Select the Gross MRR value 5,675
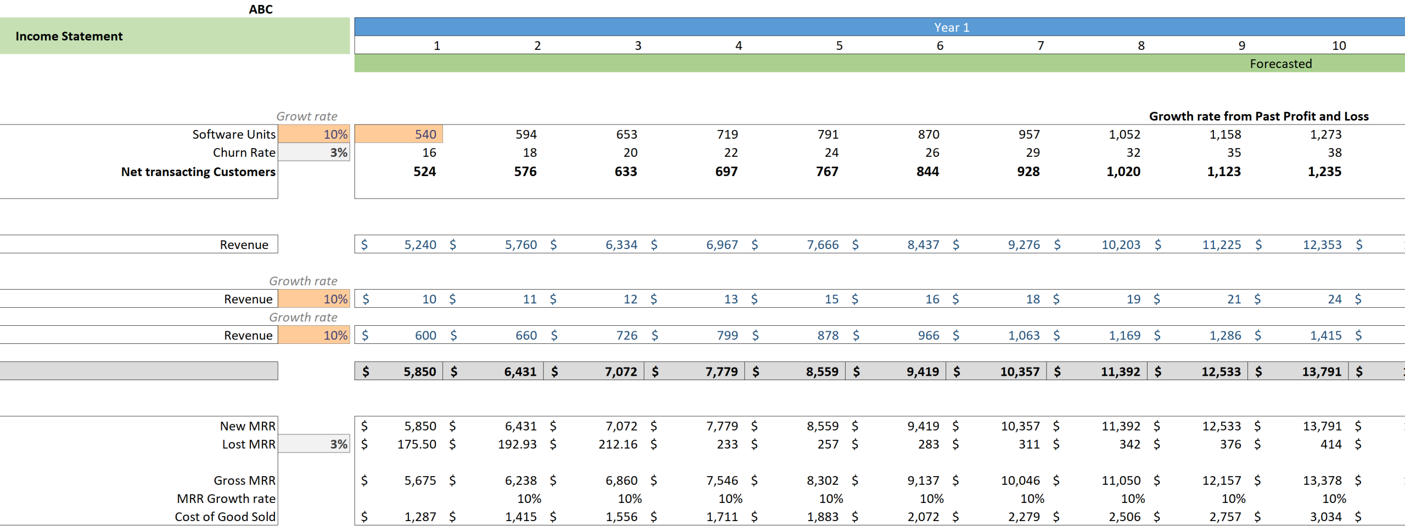Viewport: 1405px width, 526px height. point(420,480)
